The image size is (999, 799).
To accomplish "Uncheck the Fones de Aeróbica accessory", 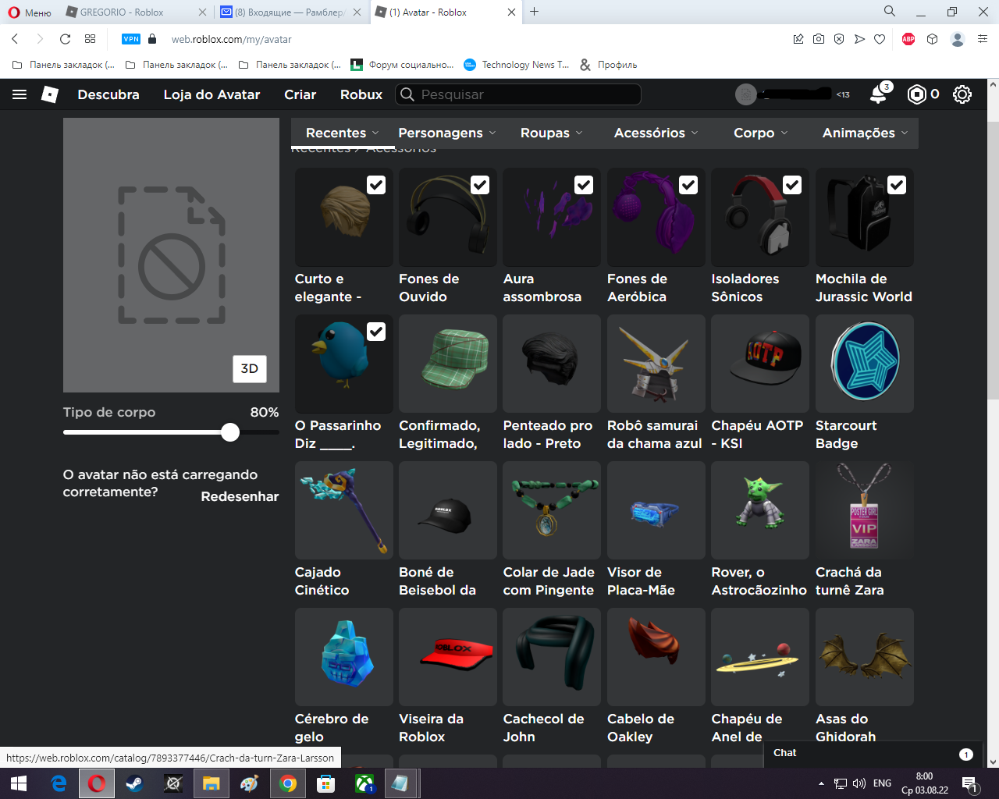I will (688, 185).
